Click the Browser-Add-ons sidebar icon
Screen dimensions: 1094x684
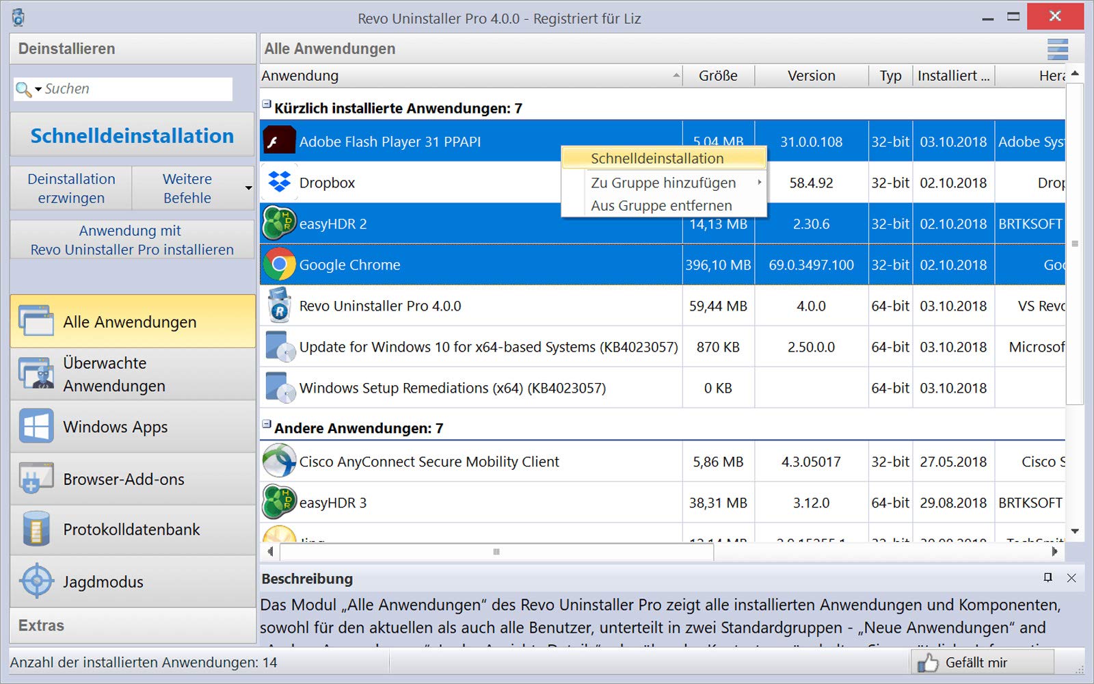tap(36, 479)
